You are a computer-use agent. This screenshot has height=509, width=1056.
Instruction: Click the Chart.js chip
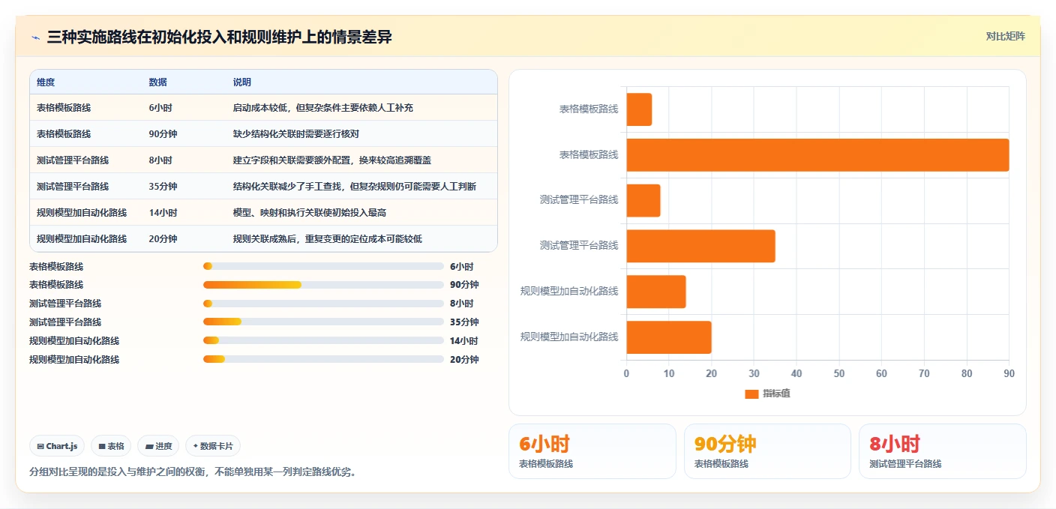coord(58,446)
